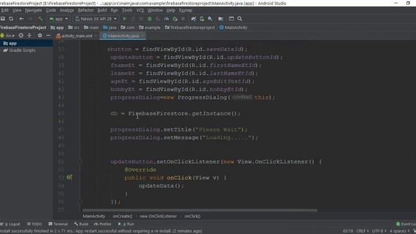Open the Run tool window at bottom
The width and height of the screenshot is (416, 234).
coord(126,224)
